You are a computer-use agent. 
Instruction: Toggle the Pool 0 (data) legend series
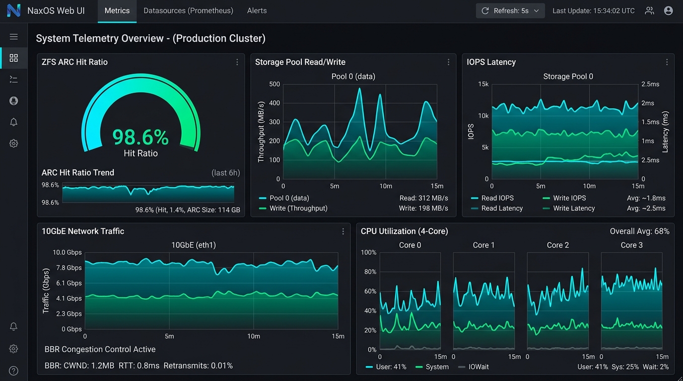pos(284,198)
